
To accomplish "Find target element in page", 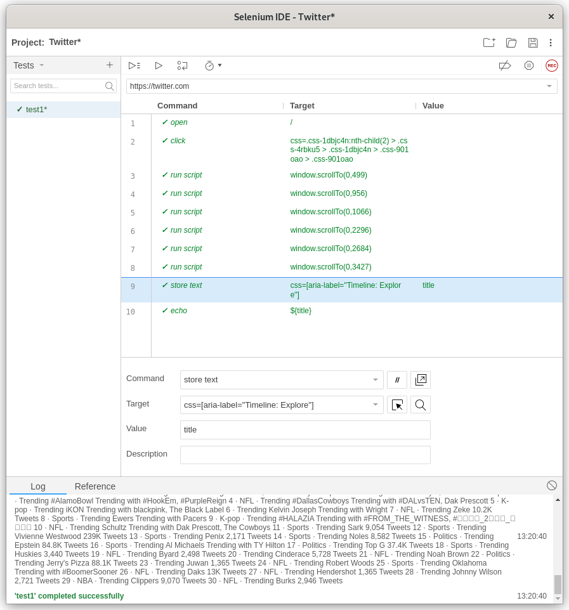I will tap(421, 405).
